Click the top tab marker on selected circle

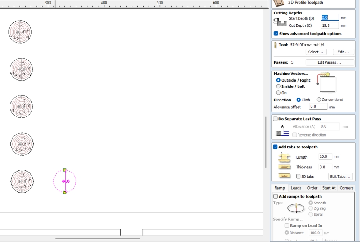pyautogui.click(x=65, y=170)
